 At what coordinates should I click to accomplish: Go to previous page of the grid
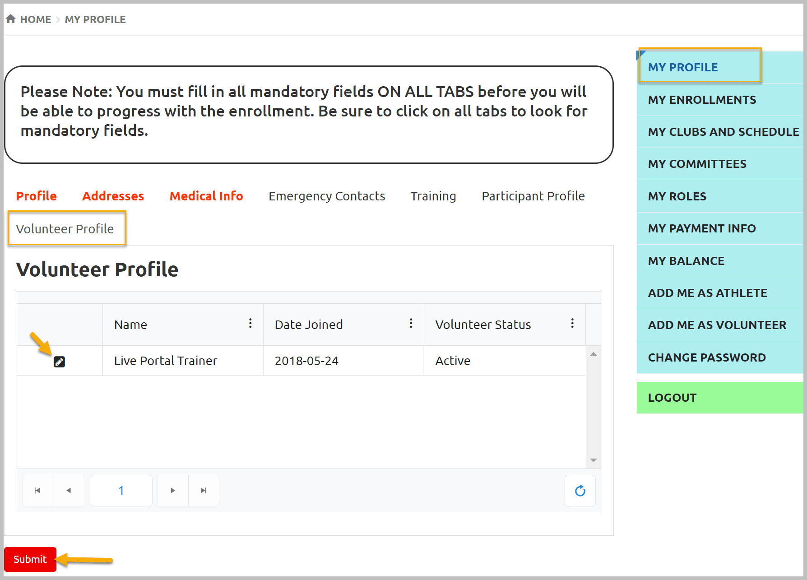coord(69,491)
